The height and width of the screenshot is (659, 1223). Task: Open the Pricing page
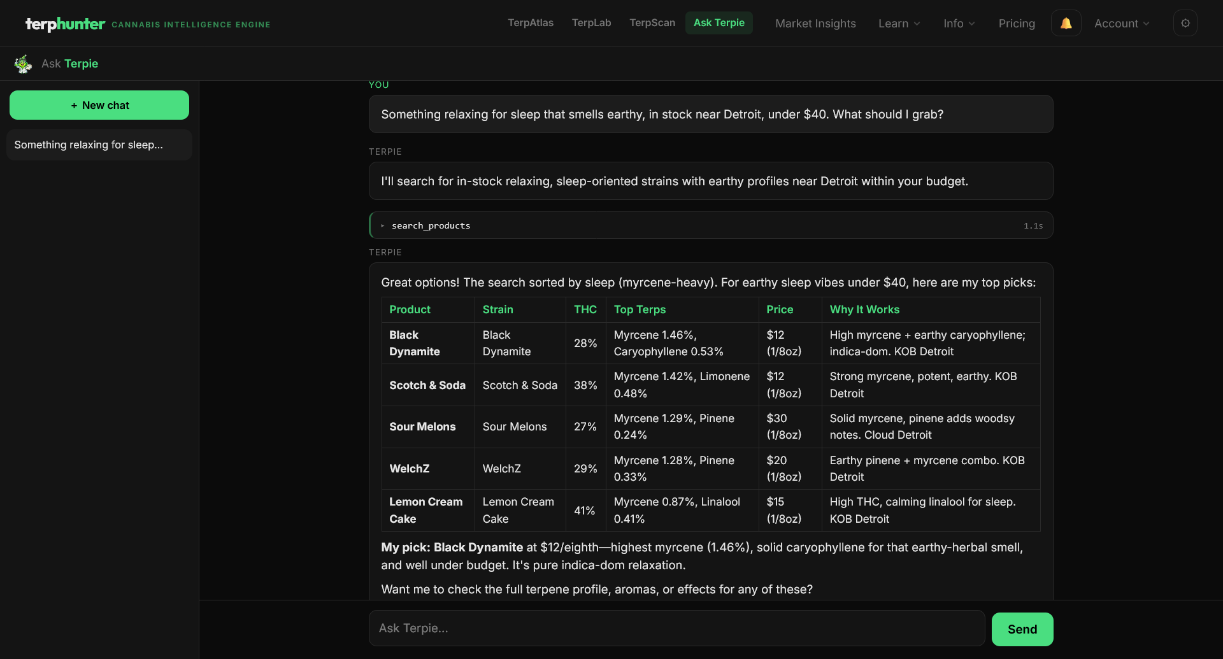click(x=1017, y=24)
